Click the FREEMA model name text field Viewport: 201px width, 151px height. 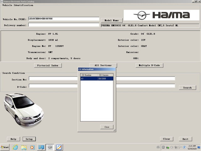click(150, 25)
